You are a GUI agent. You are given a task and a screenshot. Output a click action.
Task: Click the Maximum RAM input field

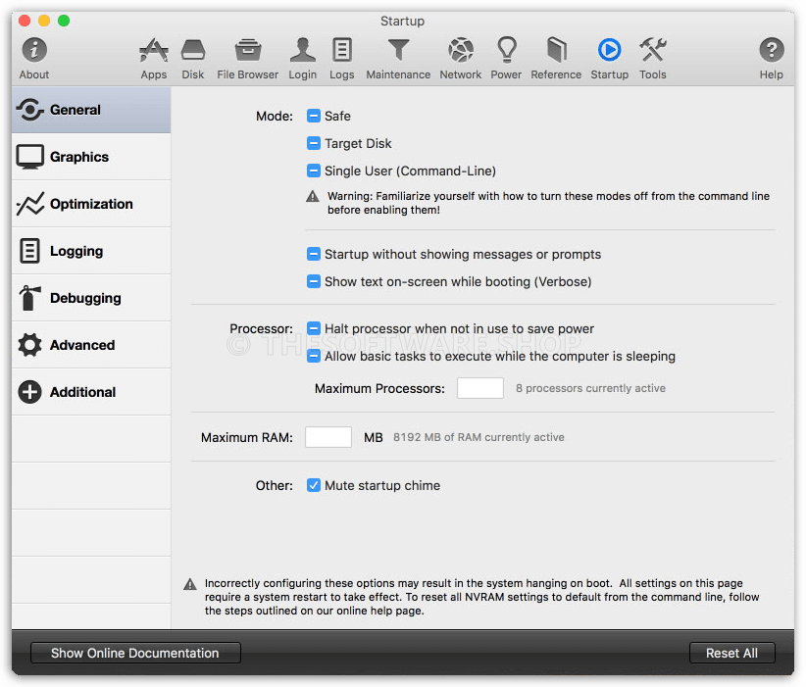click(327, 436)
